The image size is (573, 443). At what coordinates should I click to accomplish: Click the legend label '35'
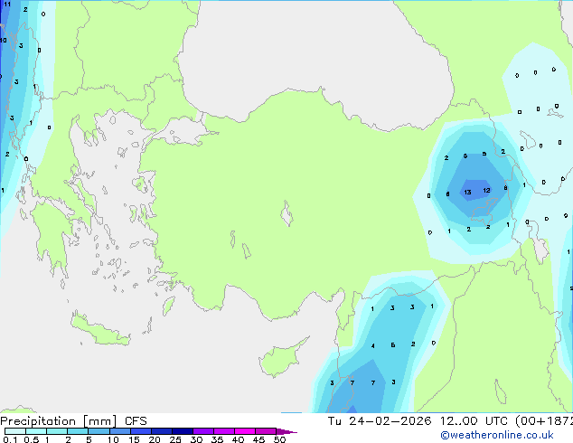[217, 439]
